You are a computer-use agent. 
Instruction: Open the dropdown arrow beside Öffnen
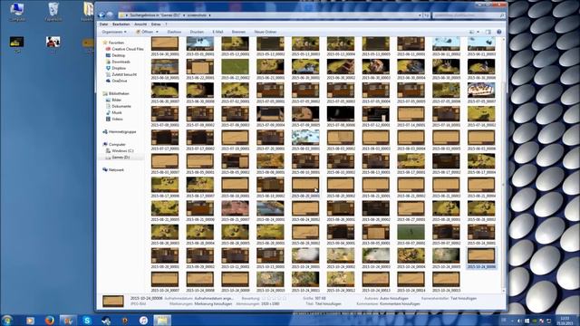157,32
